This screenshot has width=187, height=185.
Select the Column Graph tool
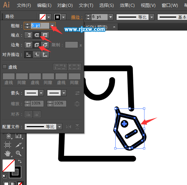[18, 136]
